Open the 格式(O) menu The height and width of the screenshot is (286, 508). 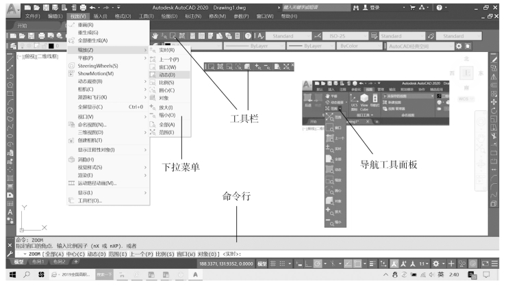click(123, 16)
